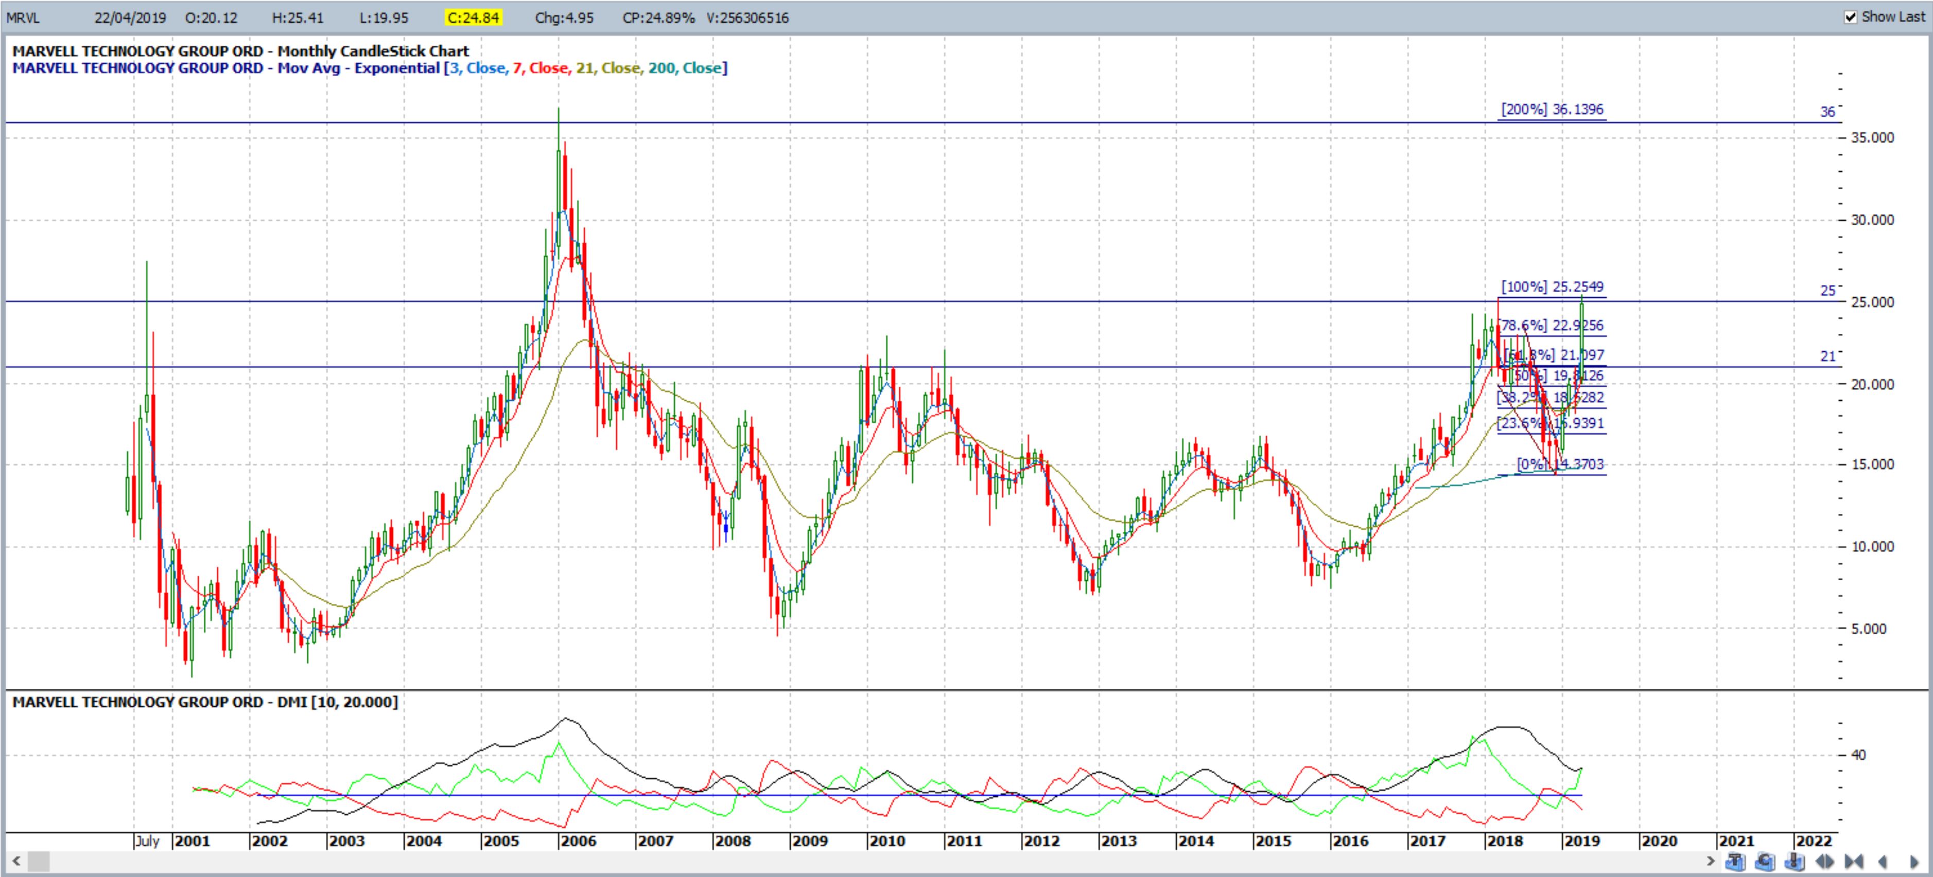Click the blue 'T' chart icon
This screenshot has width=1933, height=877.
(1736, 862)
